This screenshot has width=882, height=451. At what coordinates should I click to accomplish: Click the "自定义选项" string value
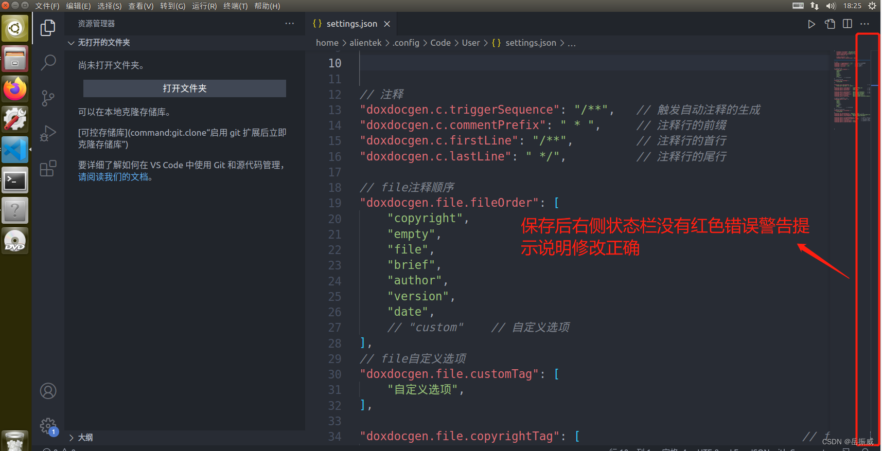coord(422,389)
